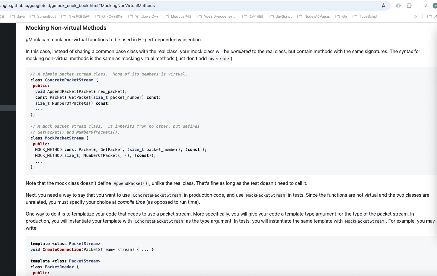This screenshot has width=437, height=276.
Task: Click the 'size_t NumberOfPackets() const;' code line
Action: [x=72, y=103]
